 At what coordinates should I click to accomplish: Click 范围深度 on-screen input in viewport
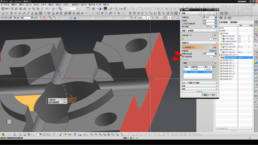point(63,100)
